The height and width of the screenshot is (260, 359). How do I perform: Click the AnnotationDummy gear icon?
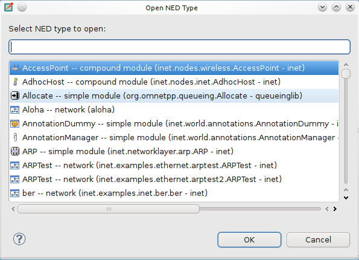coord(15,124)
